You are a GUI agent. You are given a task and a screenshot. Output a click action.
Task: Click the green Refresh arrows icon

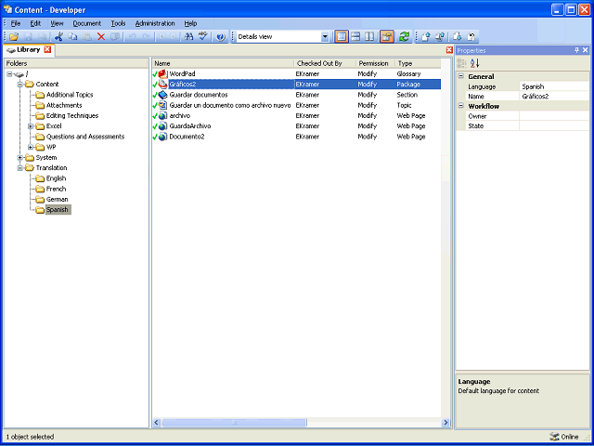tap(405, 37)
